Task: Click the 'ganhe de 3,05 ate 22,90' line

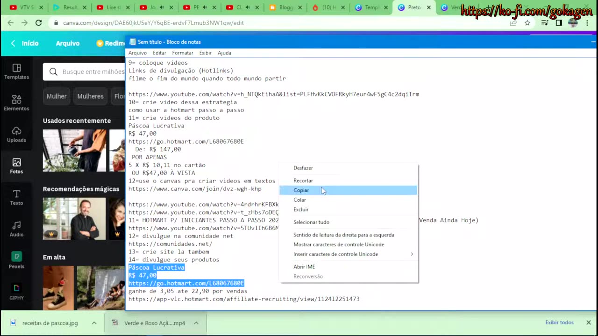Action: [188, 291]
